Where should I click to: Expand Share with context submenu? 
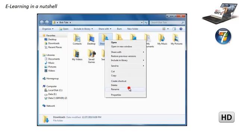(x=125, y=52)
